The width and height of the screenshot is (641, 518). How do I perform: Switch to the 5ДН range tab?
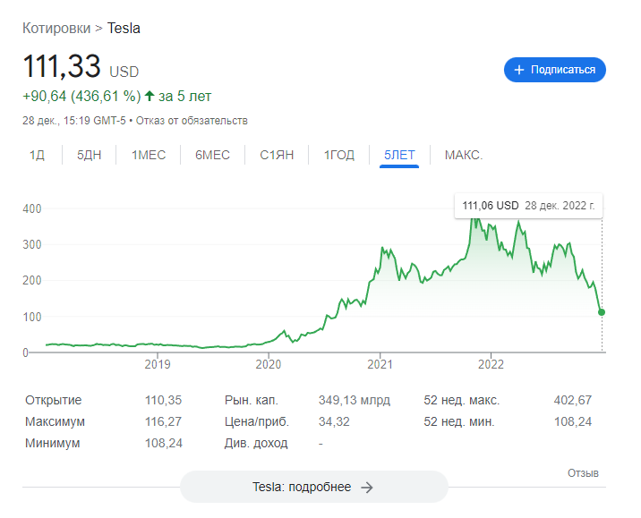[x=90, y=155]
